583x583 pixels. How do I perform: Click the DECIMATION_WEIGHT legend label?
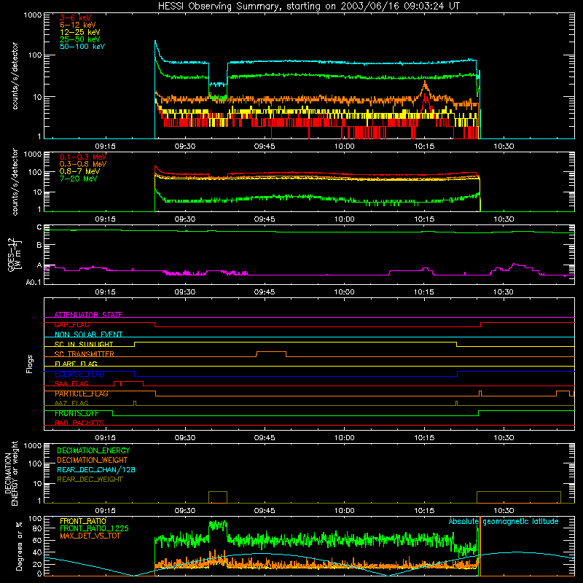pyautogui.click(x=93, y=460)
